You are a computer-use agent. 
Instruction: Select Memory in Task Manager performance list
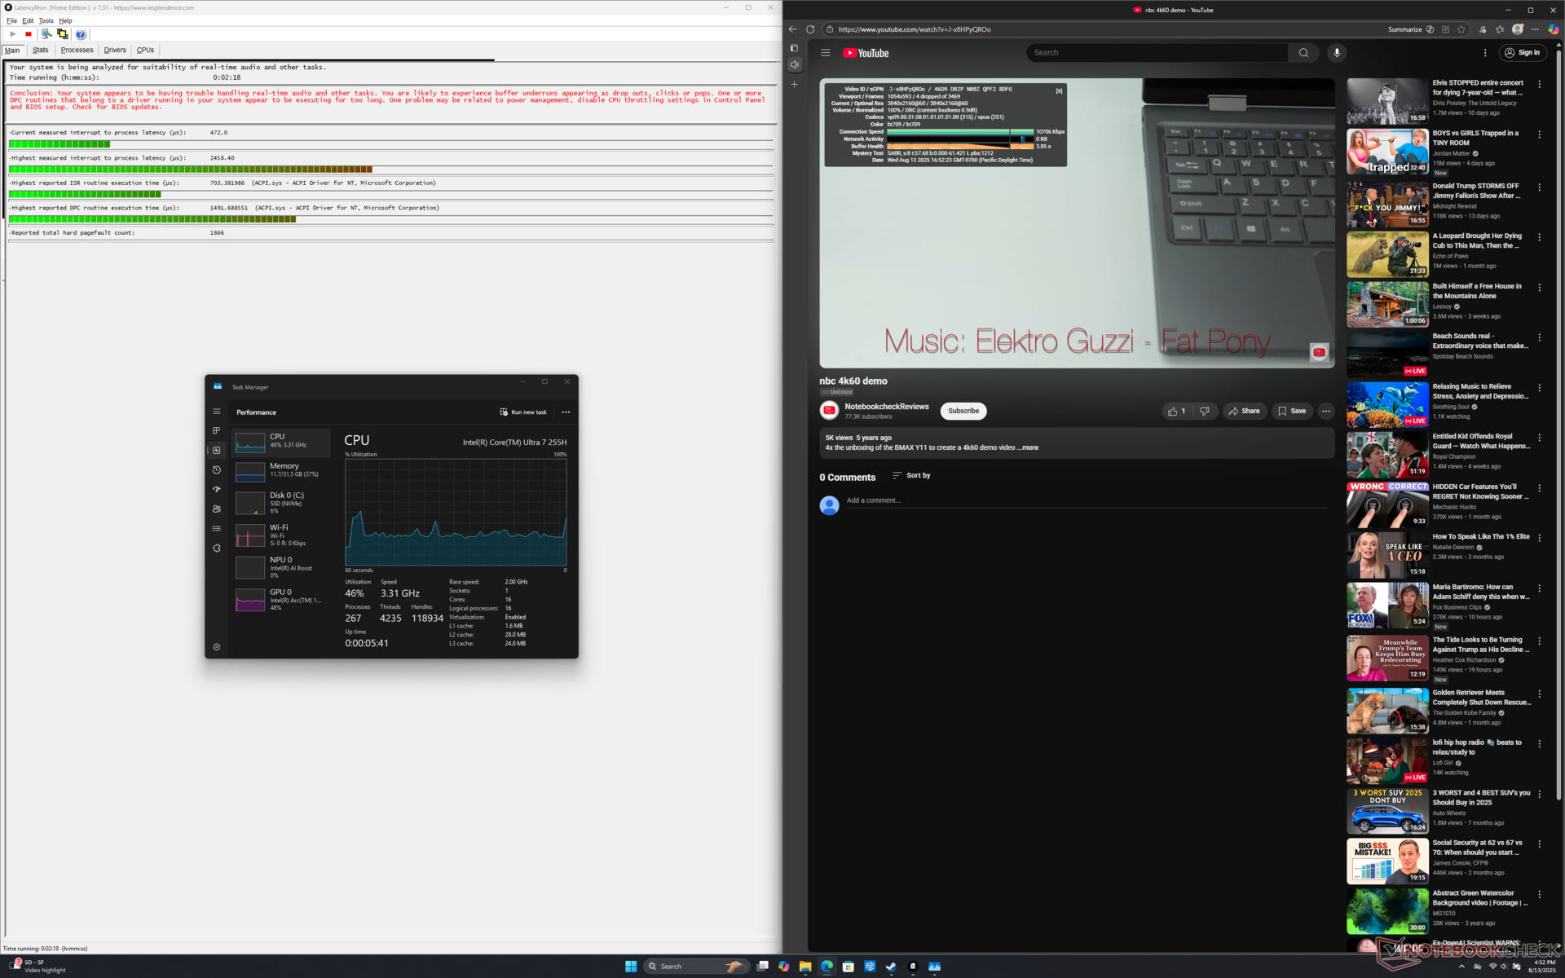pyautogui.click(x=281, y=470)
